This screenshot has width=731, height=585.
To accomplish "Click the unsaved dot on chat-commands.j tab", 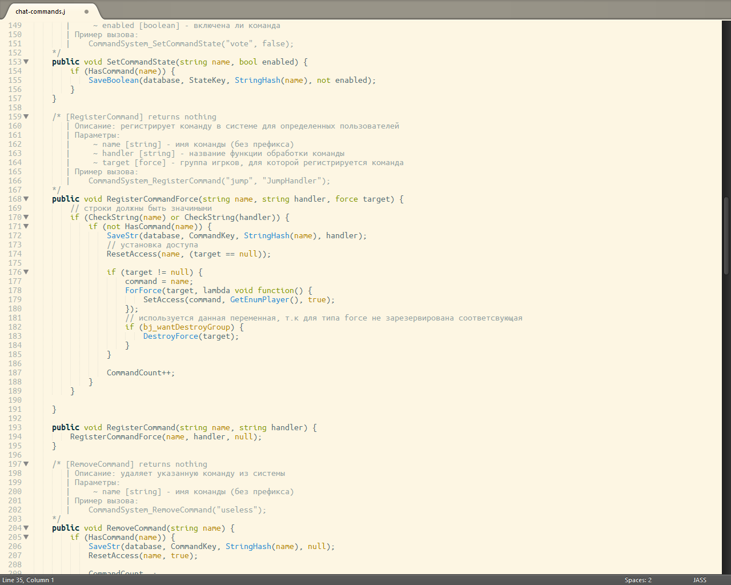I will (86, 11).
